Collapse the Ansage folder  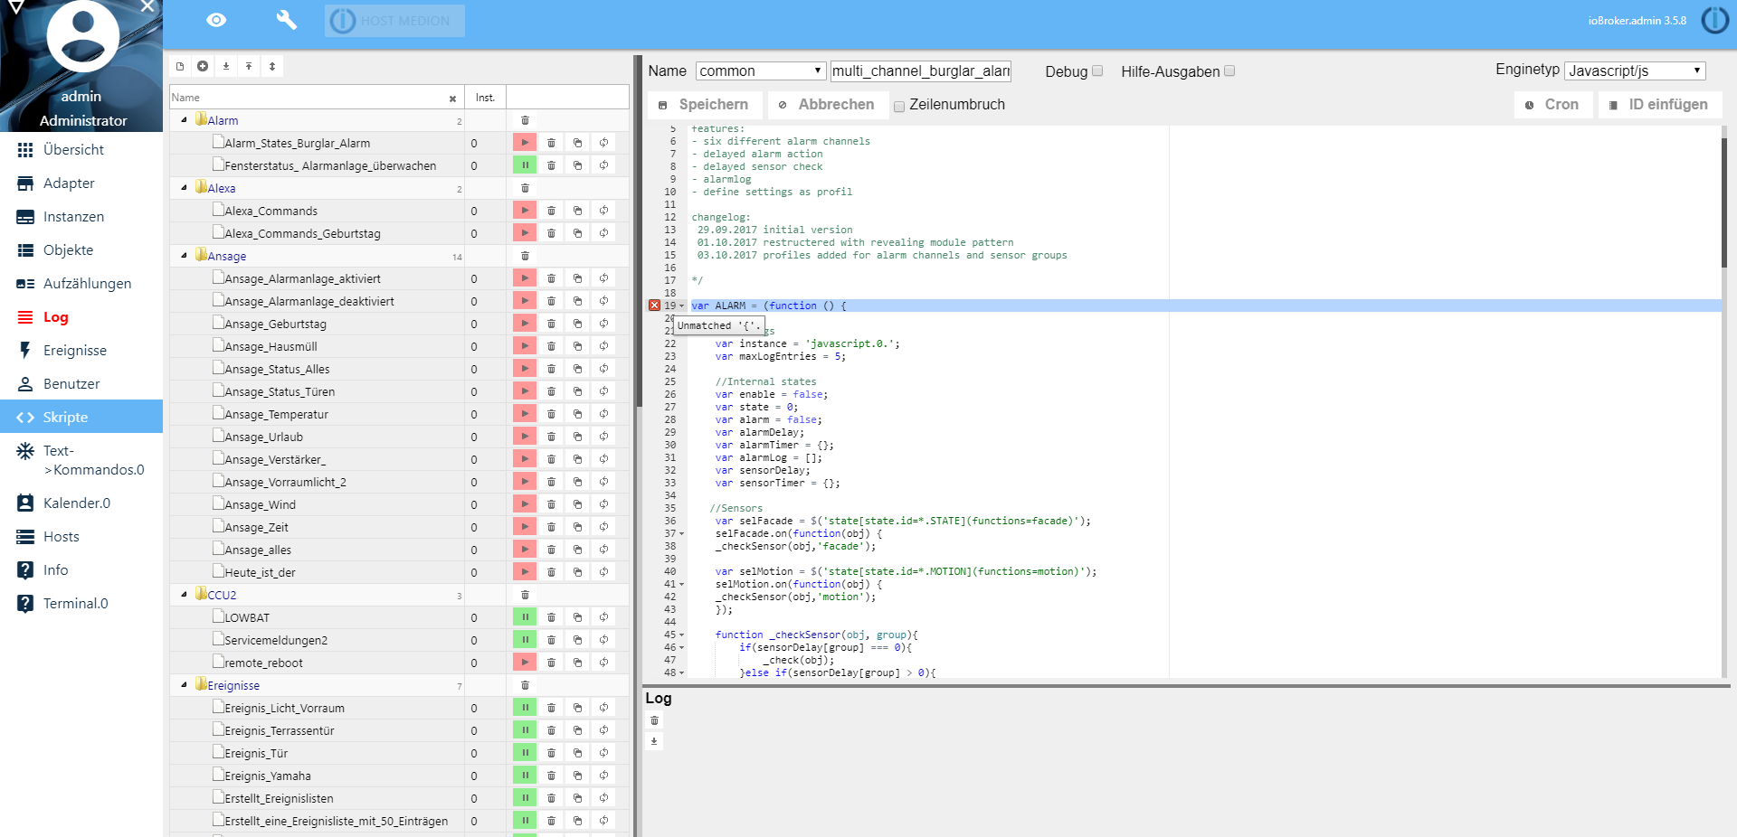(x=185, y=256)
